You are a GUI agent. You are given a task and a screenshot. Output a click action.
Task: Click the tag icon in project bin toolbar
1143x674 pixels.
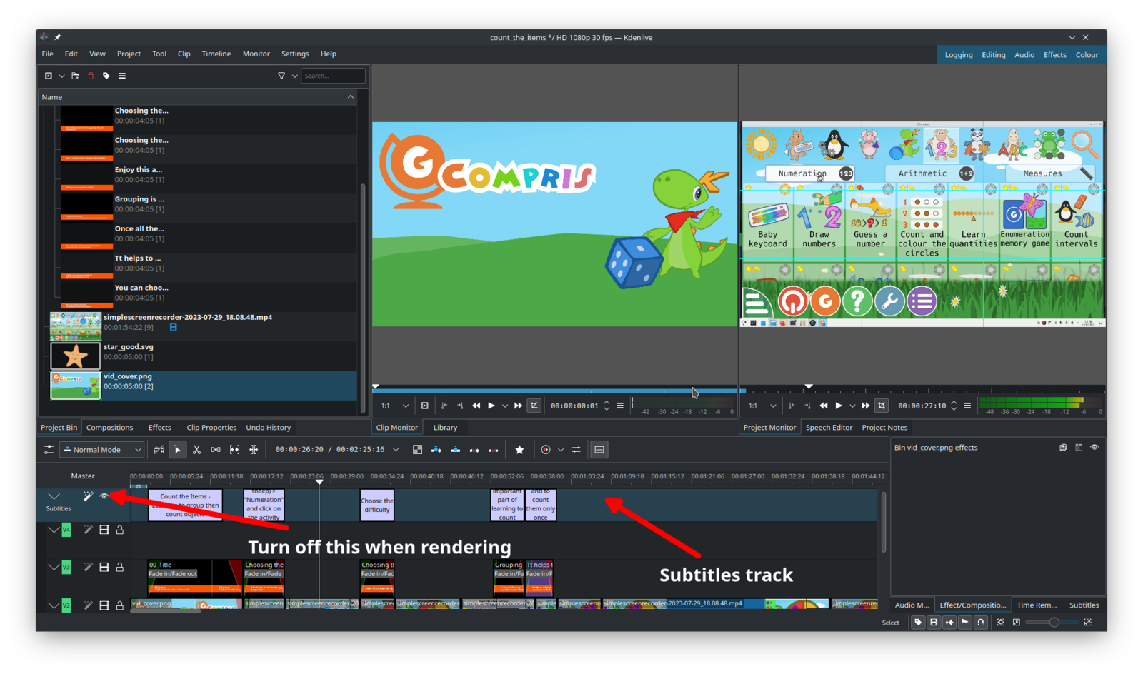(106, 76)
